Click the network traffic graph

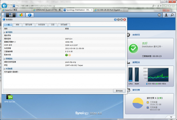pos(158,75)
